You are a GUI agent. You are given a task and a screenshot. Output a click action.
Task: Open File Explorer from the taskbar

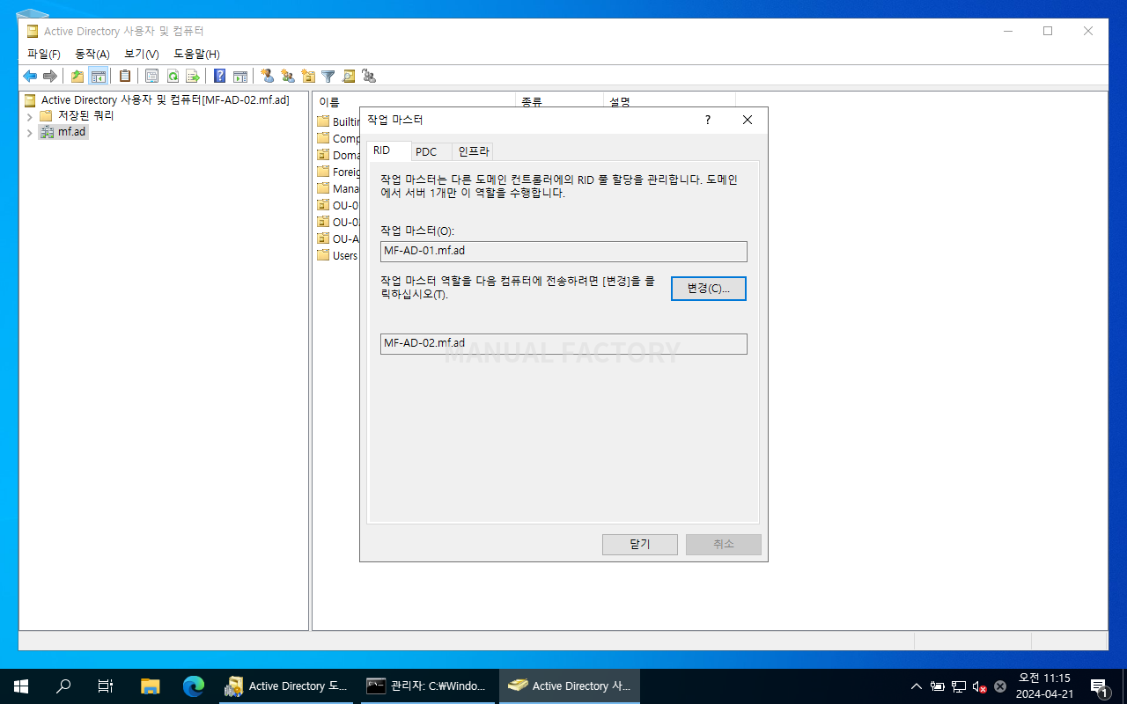(x=151, y=686)
